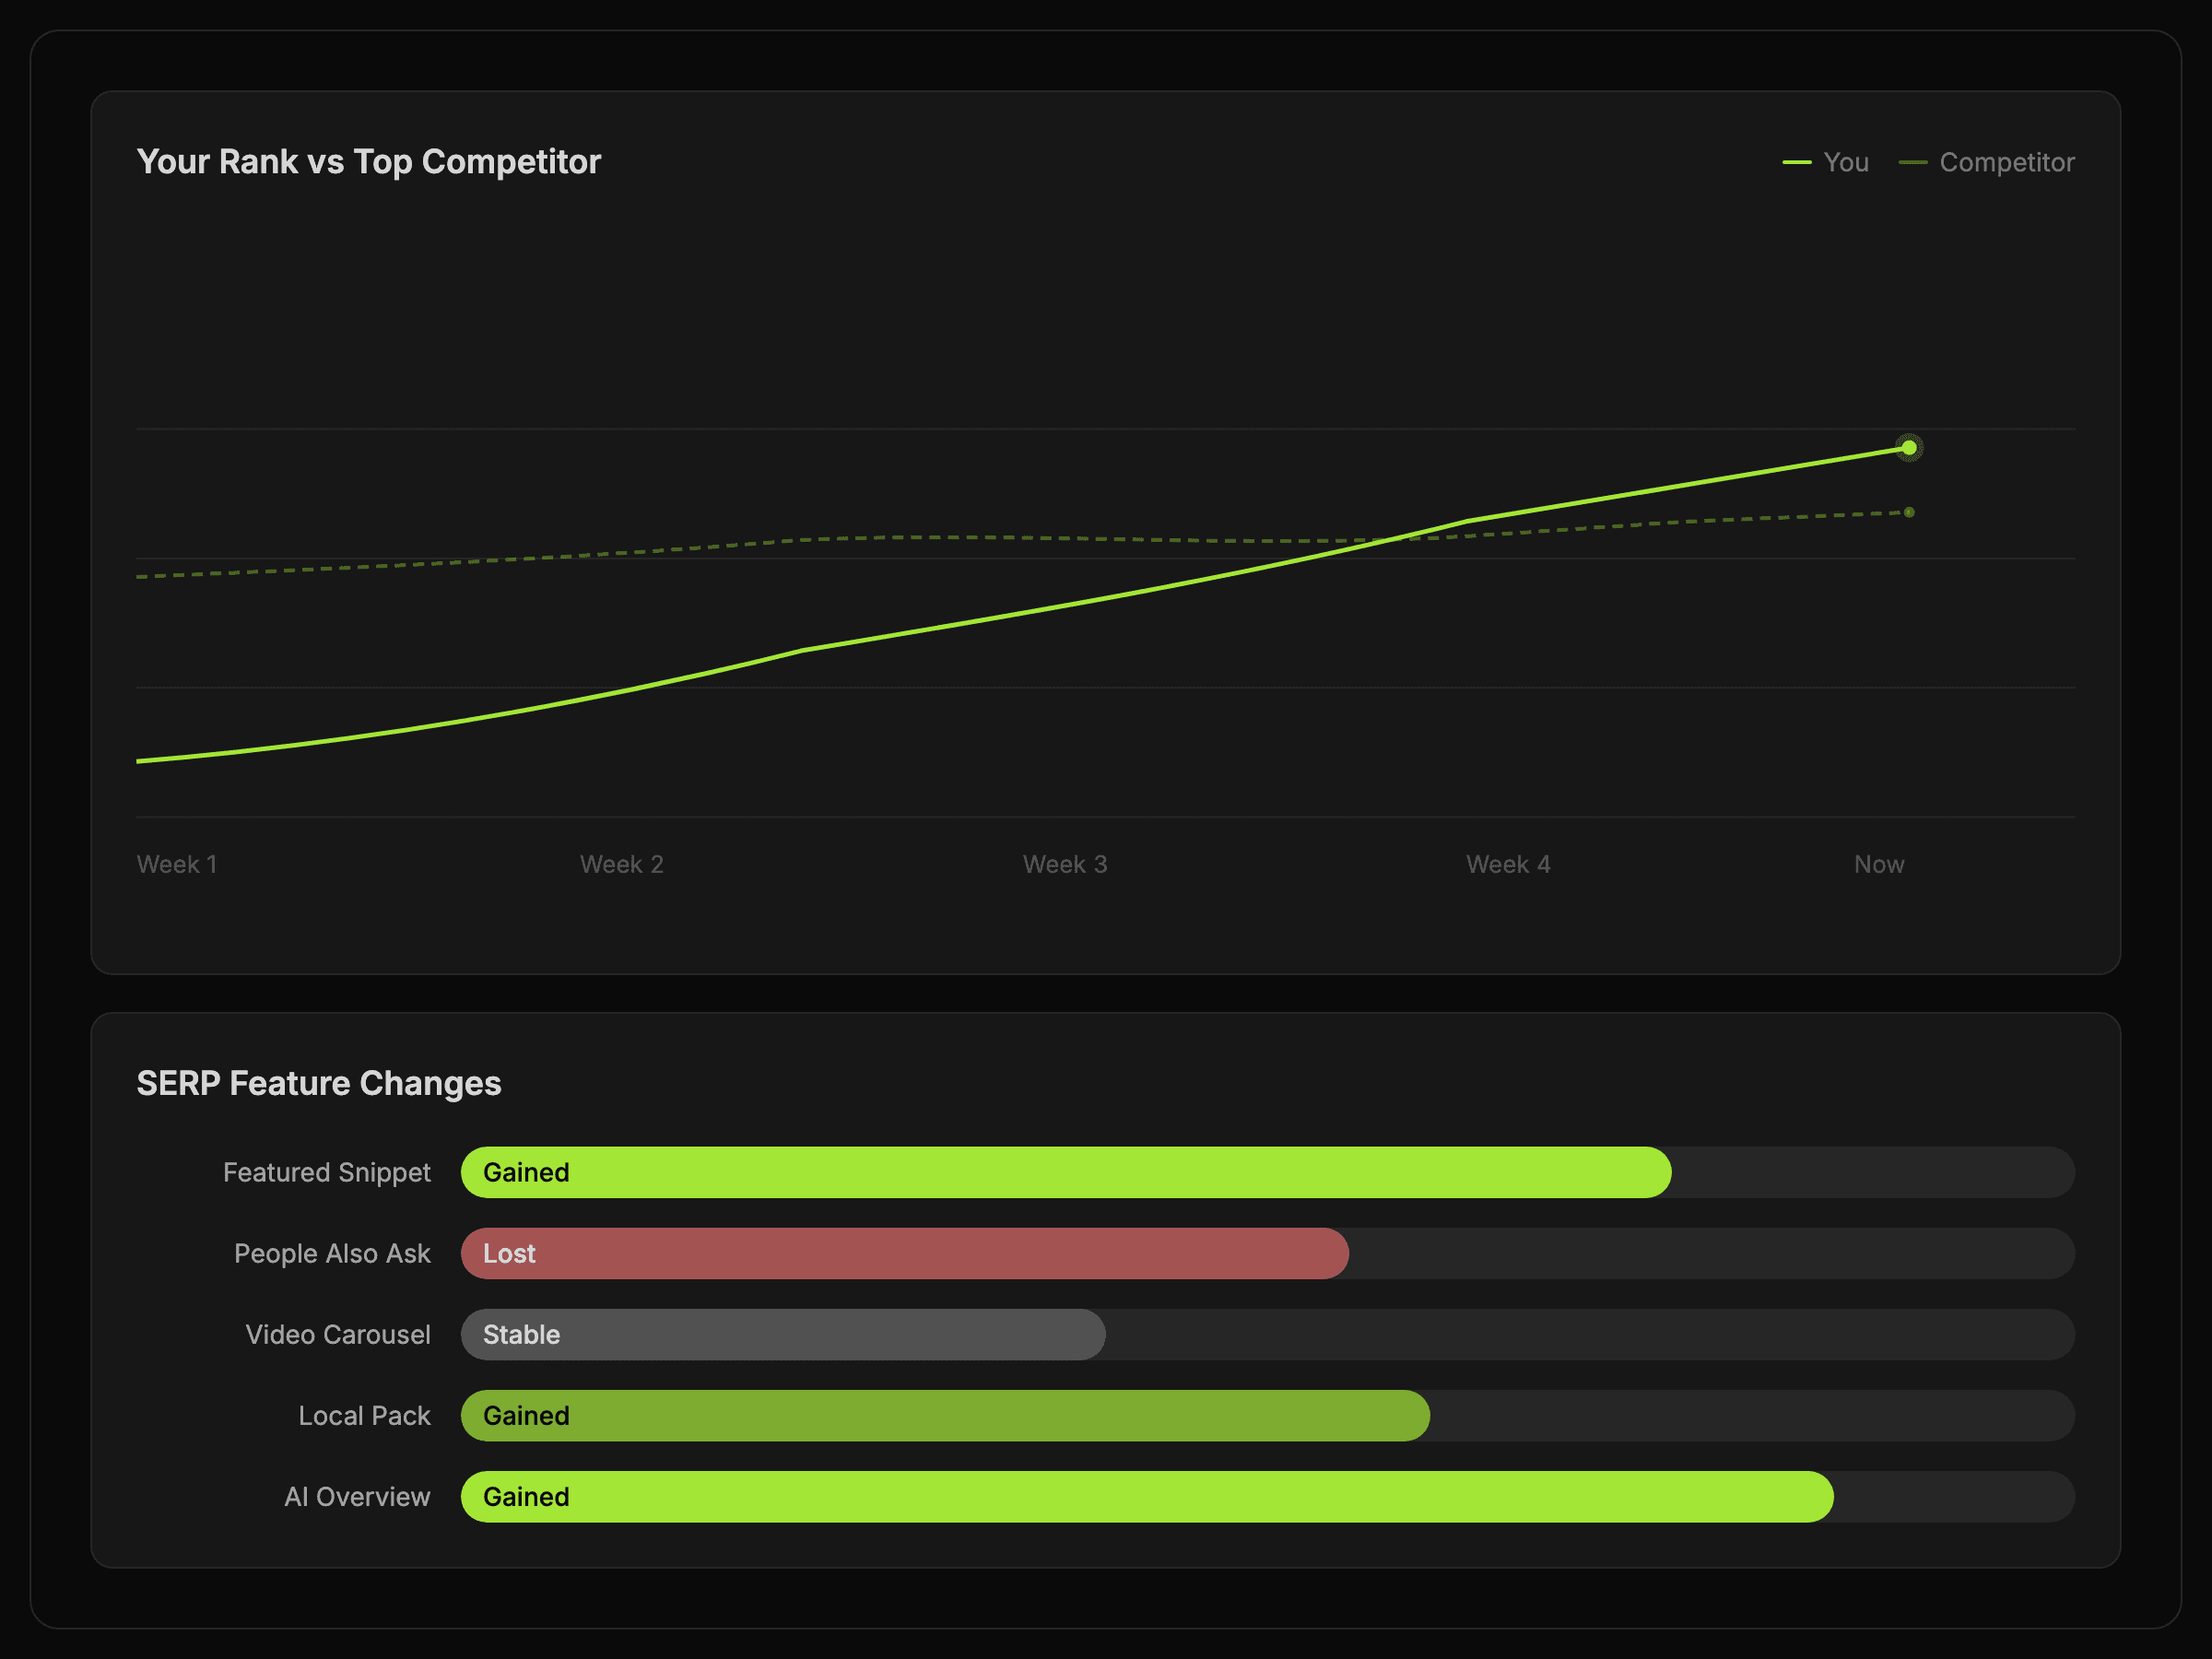This screenshot has height=1659, width=2212.
Task: Click the Week 4 axis label
Action: point(1508,864)
